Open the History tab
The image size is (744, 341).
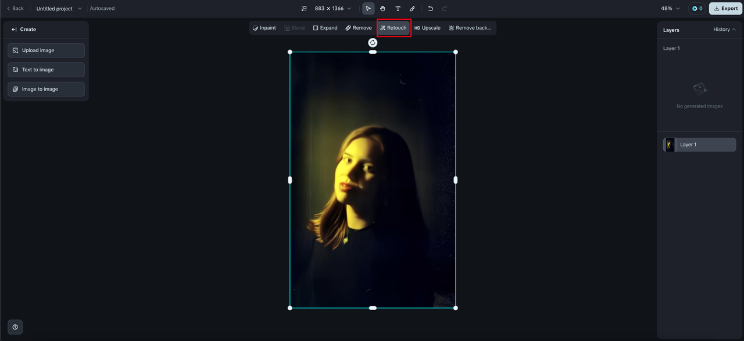pos(721,30)
